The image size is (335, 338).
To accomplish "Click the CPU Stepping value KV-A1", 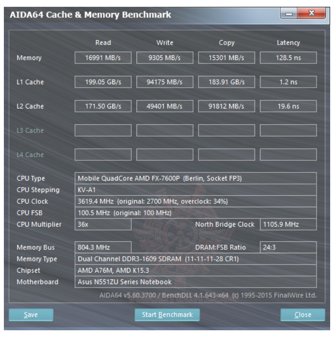I will (x=196, y=190).
